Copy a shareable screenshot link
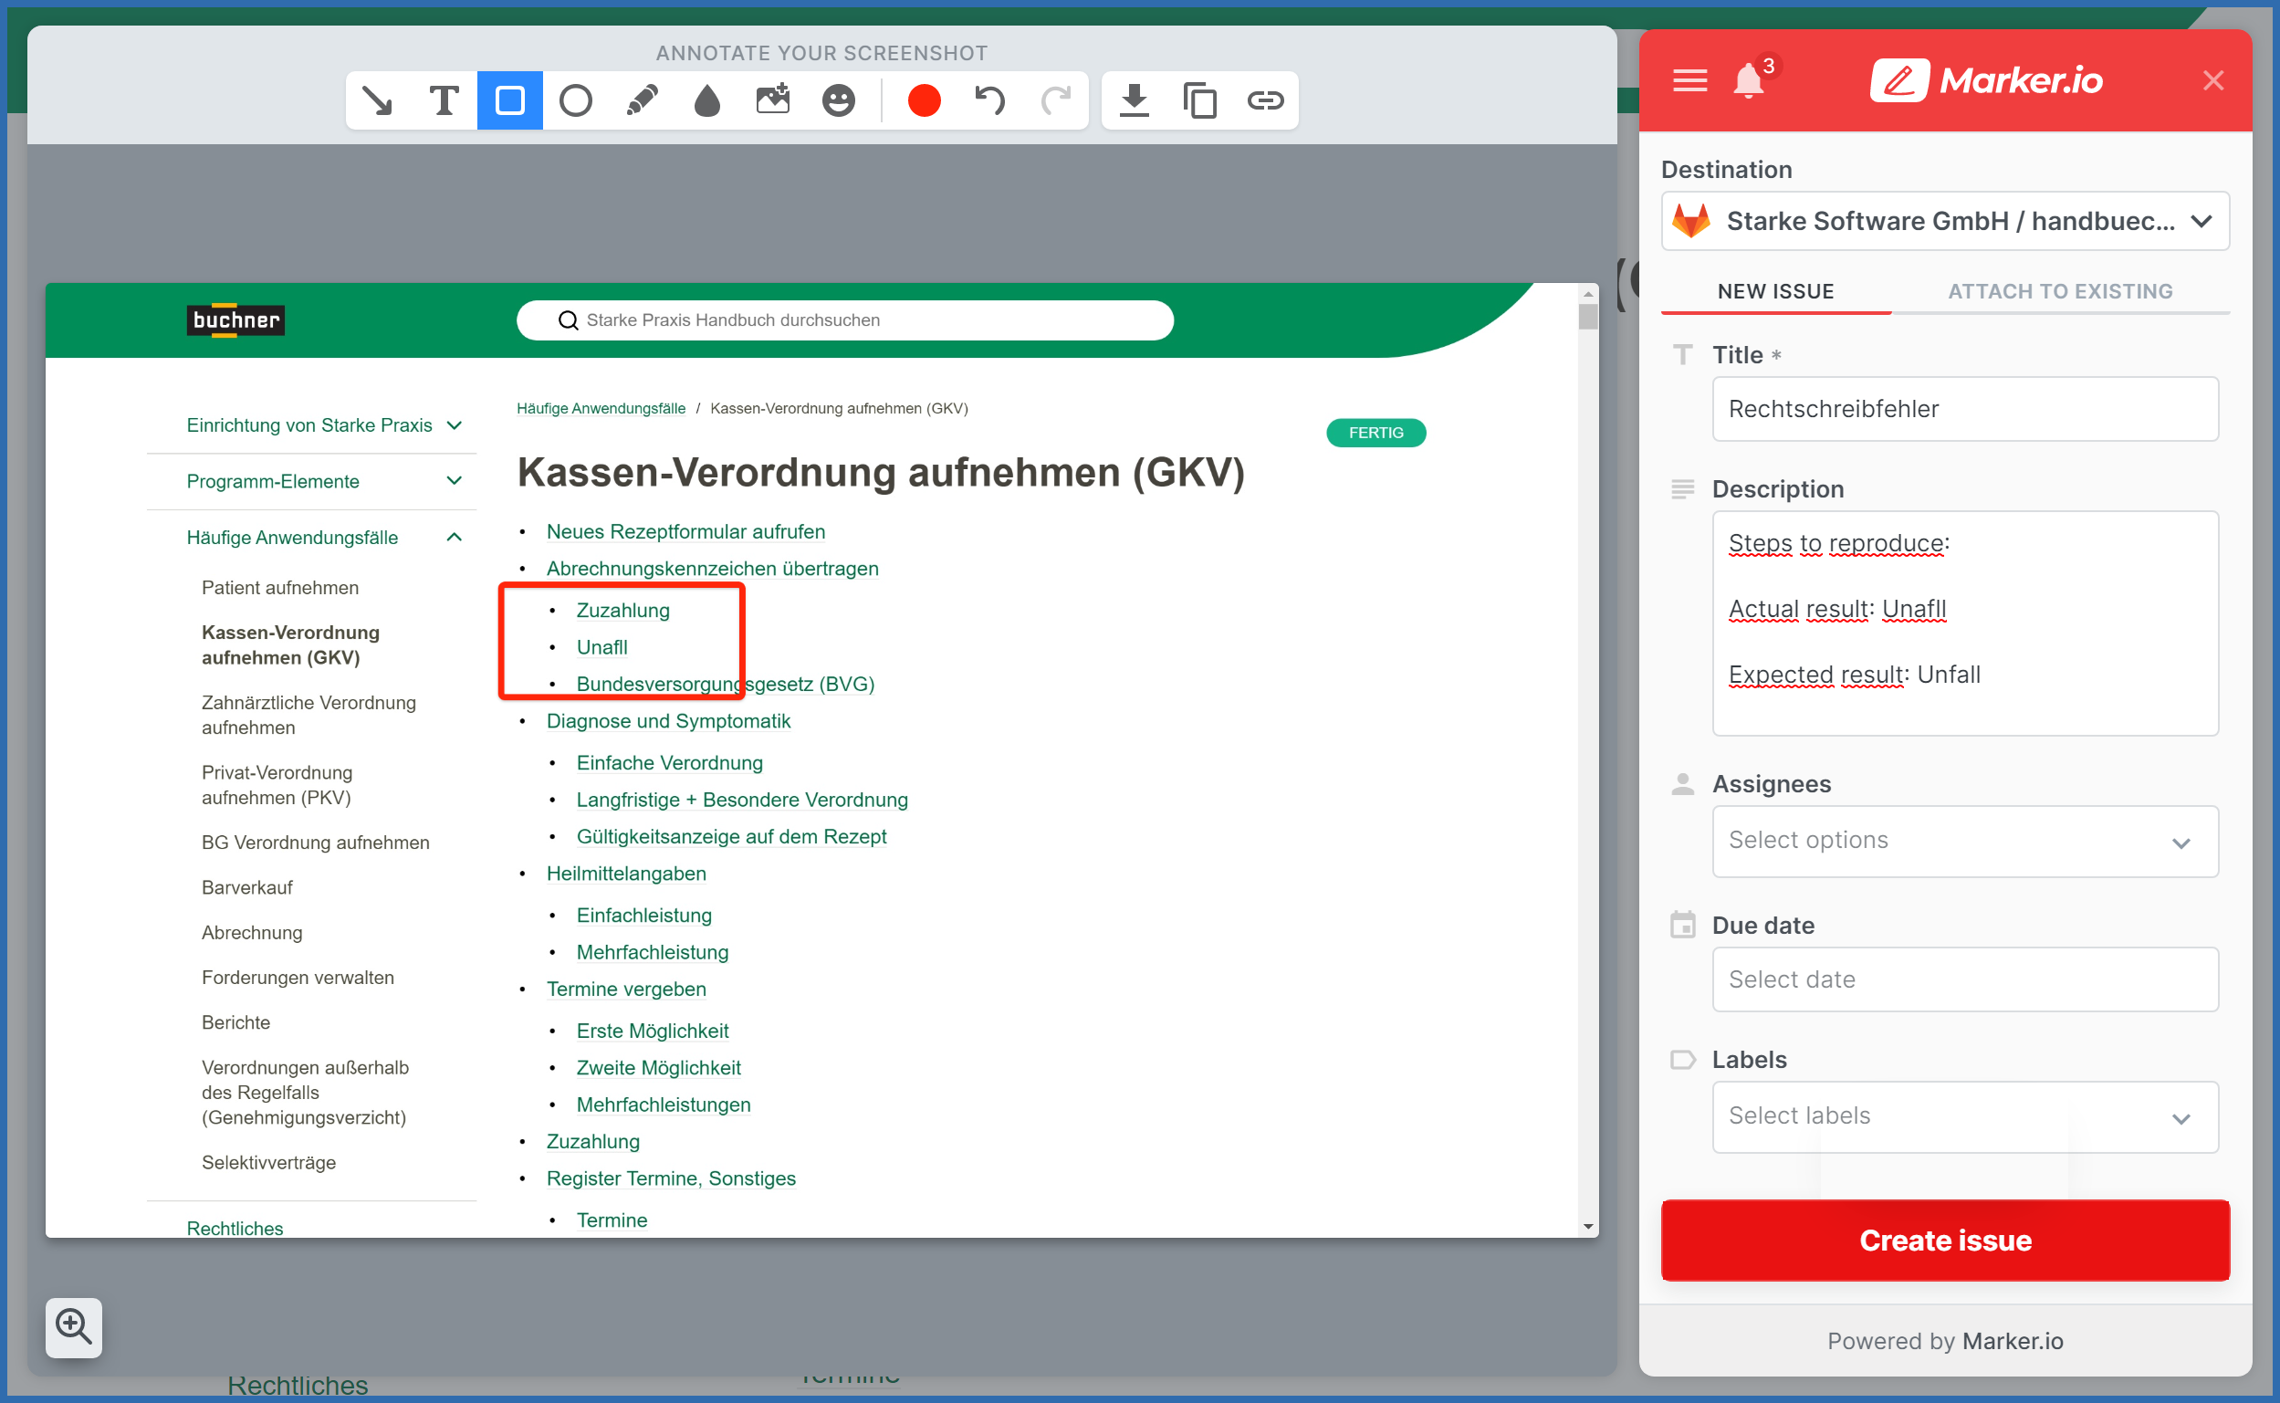Image resolution: width=2280 pixels, height=1403 pixels. coord(1199,100)
